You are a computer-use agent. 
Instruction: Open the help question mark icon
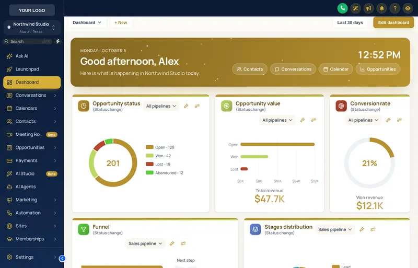[395, 8]
